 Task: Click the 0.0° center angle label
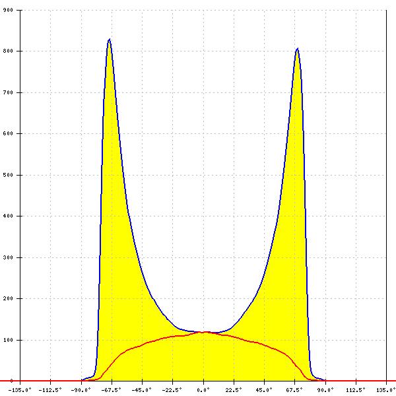(203, 390)
